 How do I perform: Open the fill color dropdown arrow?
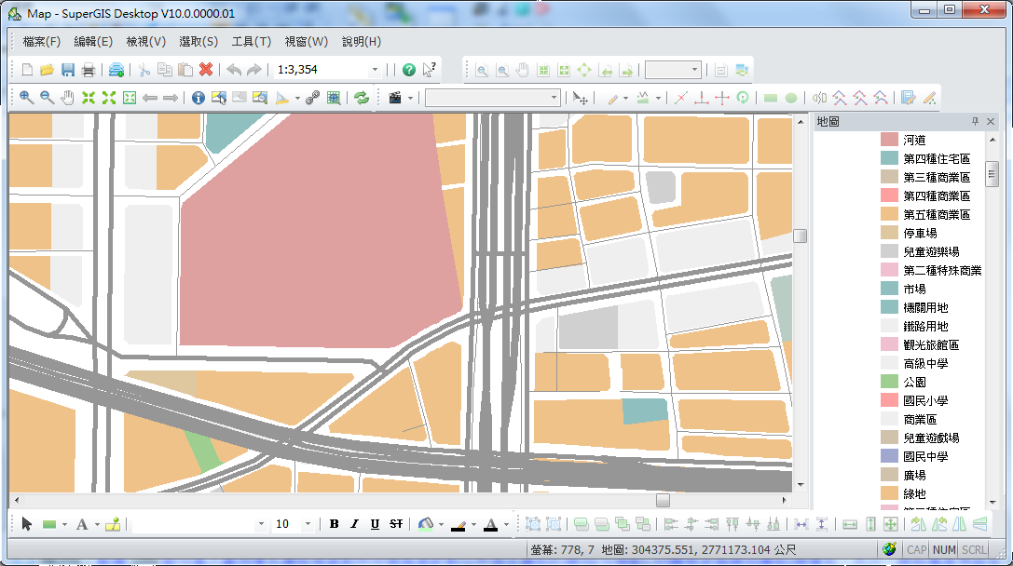441,525
